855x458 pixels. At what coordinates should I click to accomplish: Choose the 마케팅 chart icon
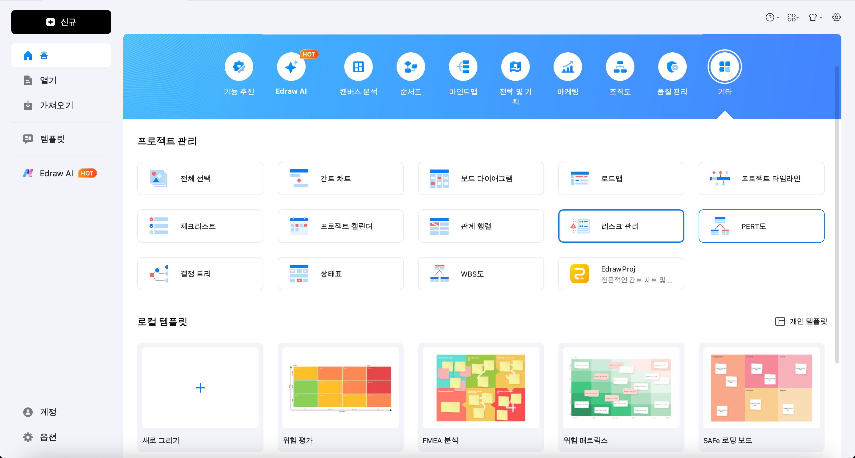[568, 67]
